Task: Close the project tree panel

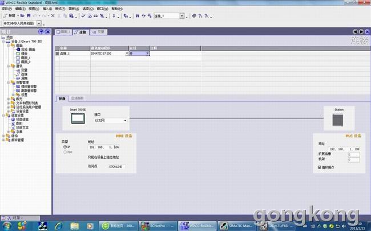Action: point(48,32)
